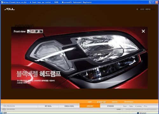Select the second Front view thumbnail

click(x=33, y=31)
